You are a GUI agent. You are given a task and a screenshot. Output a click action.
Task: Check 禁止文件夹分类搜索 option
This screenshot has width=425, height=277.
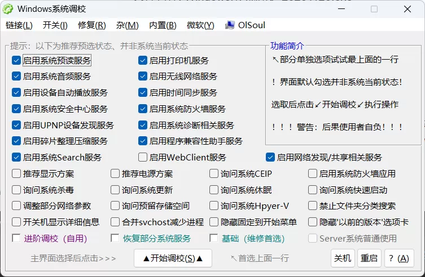point(313,205)
